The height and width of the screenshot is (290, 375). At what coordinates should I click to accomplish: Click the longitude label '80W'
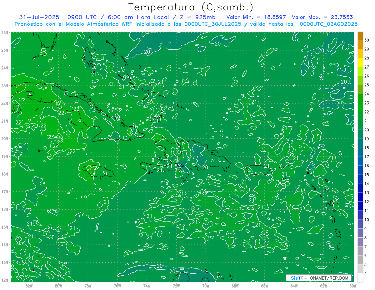[x=58, y=286]
